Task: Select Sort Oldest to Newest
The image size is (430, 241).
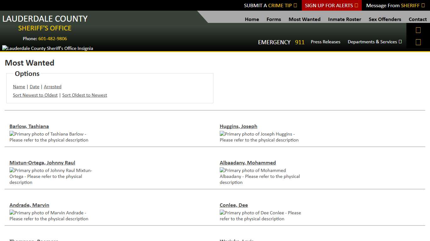Action: pos(84,95)
